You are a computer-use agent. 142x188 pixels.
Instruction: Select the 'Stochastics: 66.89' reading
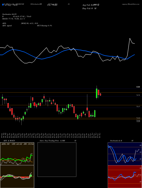(9, 14)
